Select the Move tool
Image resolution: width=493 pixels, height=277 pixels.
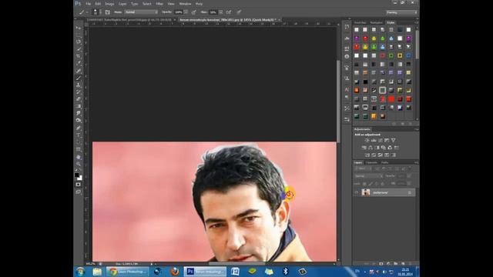coord(79,28)
